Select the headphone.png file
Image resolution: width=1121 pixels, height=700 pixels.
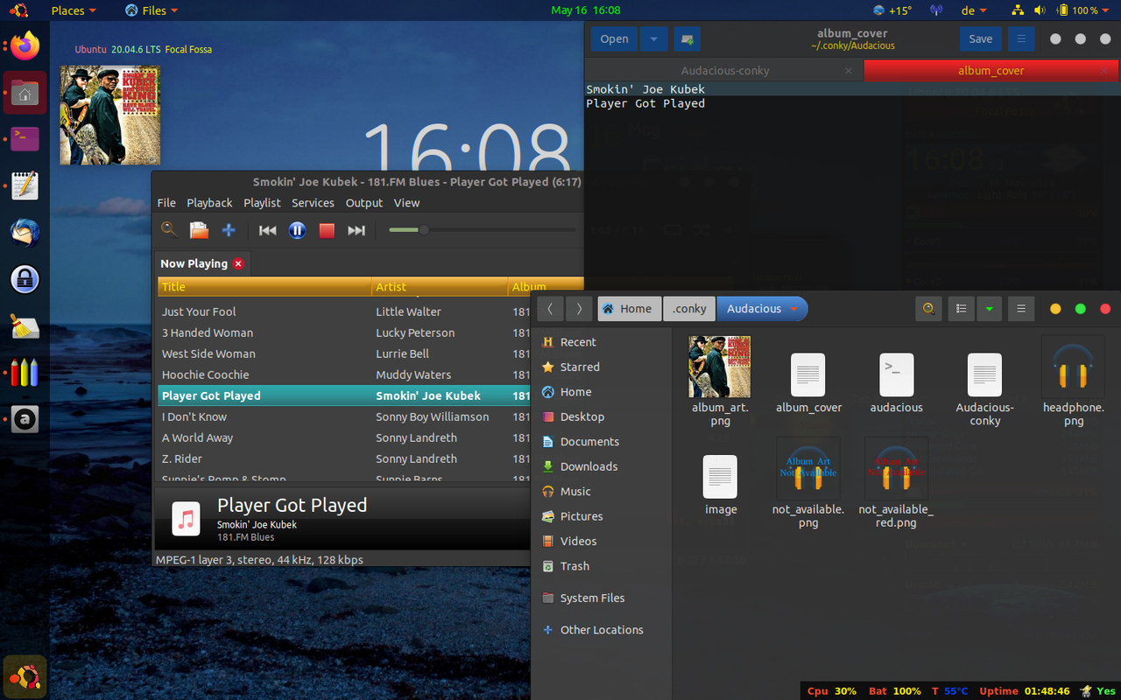tap(1074, 381)
